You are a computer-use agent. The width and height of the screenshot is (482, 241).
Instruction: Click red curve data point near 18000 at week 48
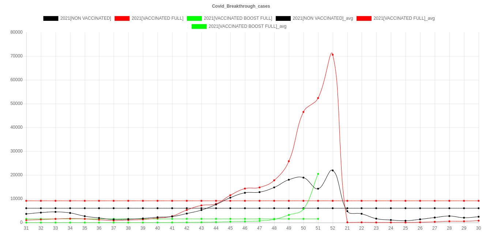(274, 180)
